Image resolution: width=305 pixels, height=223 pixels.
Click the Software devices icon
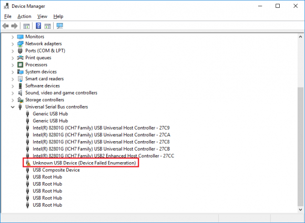(20, 86)
